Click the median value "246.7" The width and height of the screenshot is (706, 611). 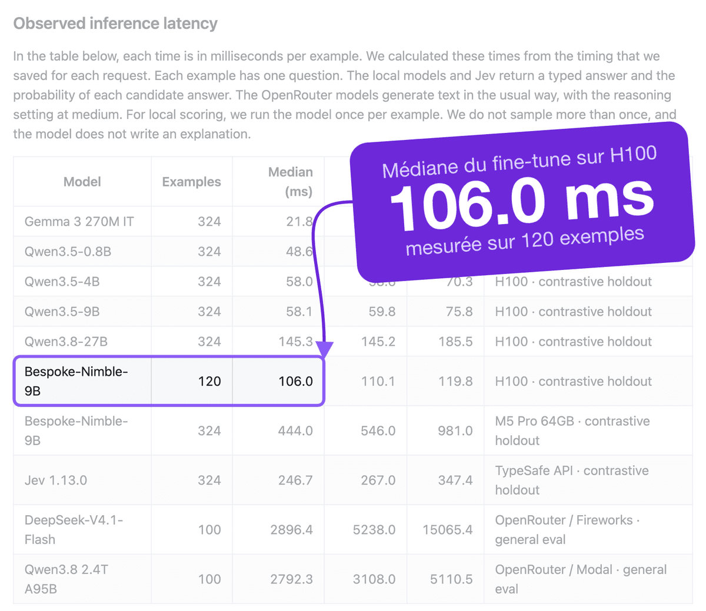point(296,480)
